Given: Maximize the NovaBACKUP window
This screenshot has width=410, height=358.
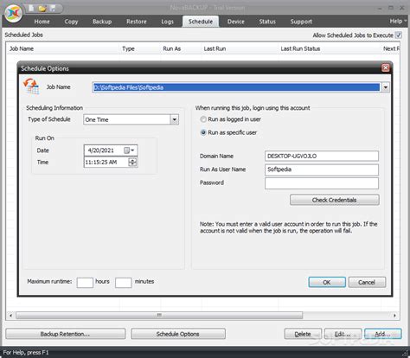Looking at the screenshot, I should click(x=391, y=8).
